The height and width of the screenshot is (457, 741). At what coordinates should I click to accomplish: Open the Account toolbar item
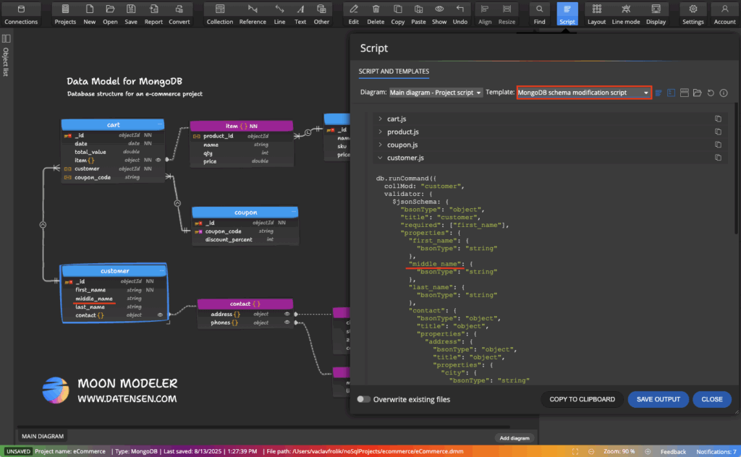tap(724, 14)
